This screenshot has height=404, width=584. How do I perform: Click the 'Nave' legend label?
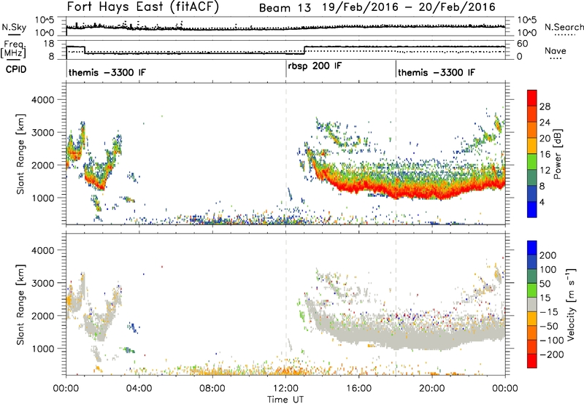point(556,51)
